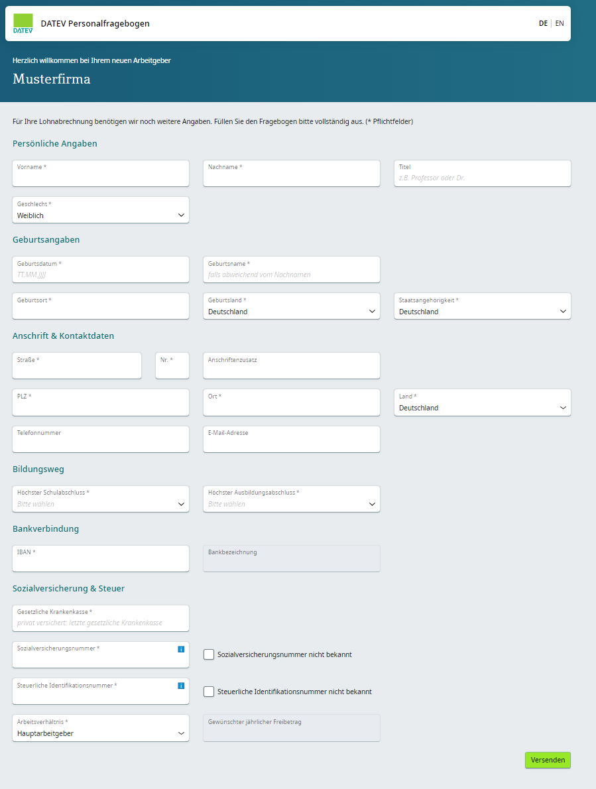Focus the Nachname input field
The width and height of the screenshot is (596, 789).
292,173
